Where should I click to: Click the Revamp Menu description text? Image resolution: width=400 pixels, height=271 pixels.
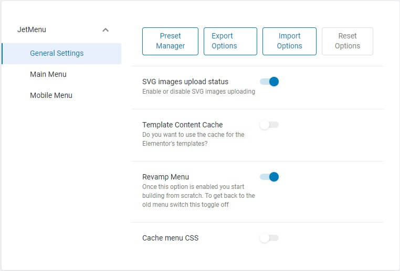pos(198,196)
